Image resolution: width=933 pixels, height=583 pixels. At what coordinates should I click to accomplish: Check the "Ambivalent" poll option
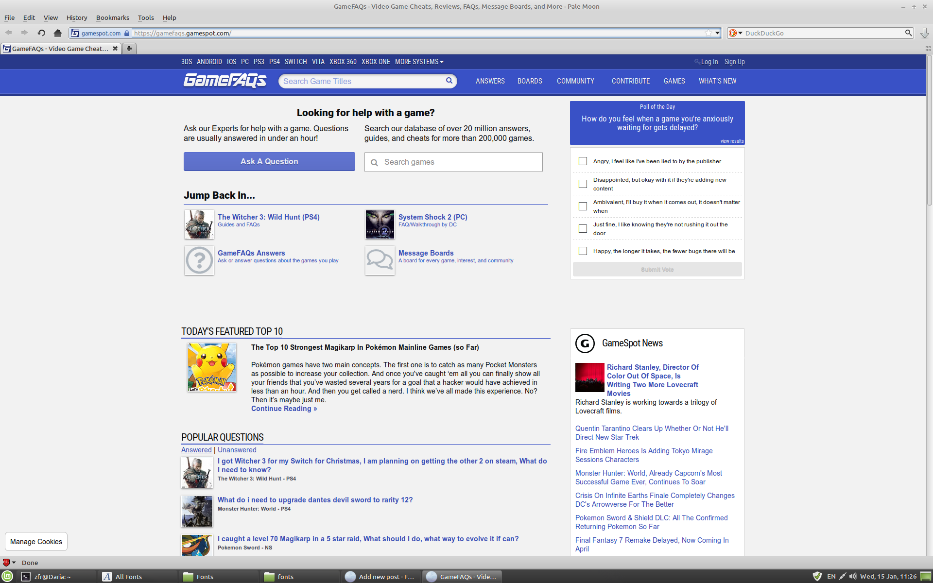[583, 206]
